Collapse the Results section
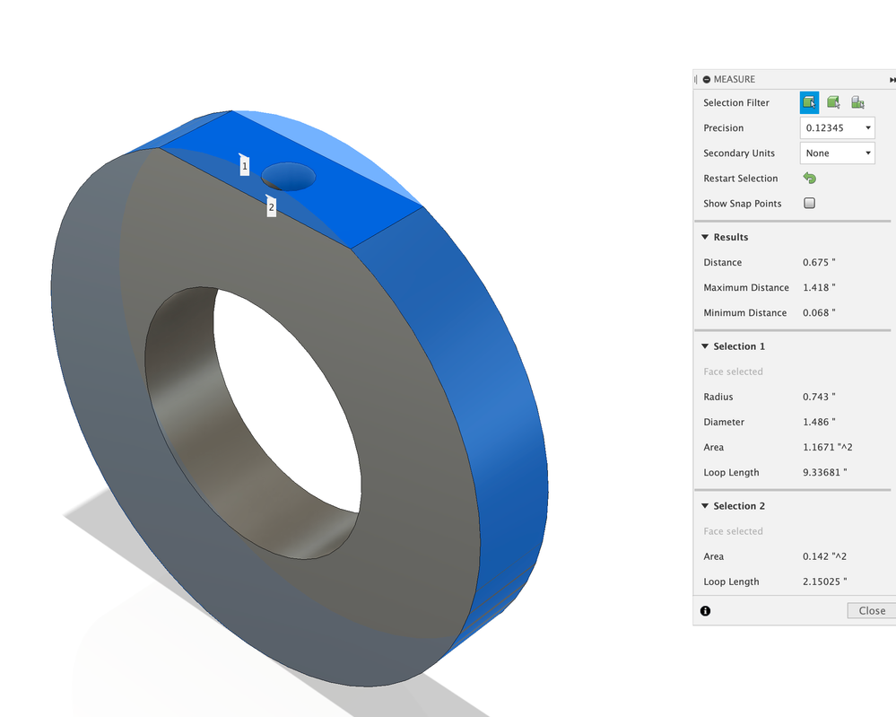 pos(705,237)
